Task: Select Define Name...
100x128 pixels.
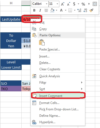Action: coord(58,116)
